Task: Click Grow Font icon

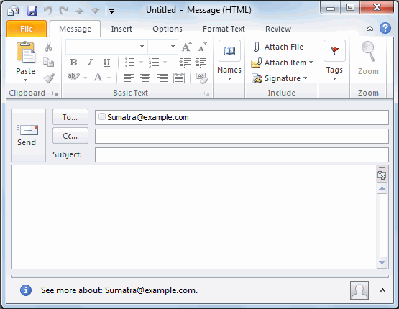Action: pyautogui.click(x=186, y=47)
